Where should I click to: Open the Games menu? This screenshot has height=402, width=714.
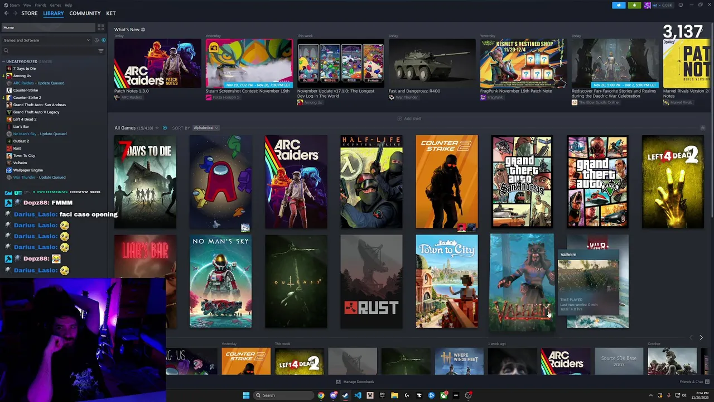55,5
